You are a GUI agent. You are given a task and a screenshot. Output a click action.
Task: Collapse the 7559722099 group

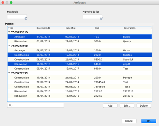pyautogui.click(x=9, y=73)
